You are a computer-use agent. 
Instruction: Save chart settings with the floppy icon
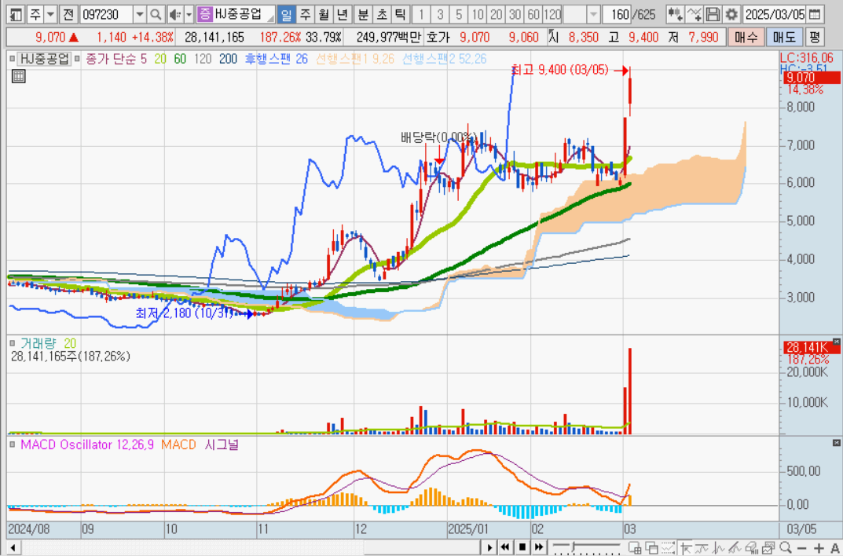click(713, 14)
